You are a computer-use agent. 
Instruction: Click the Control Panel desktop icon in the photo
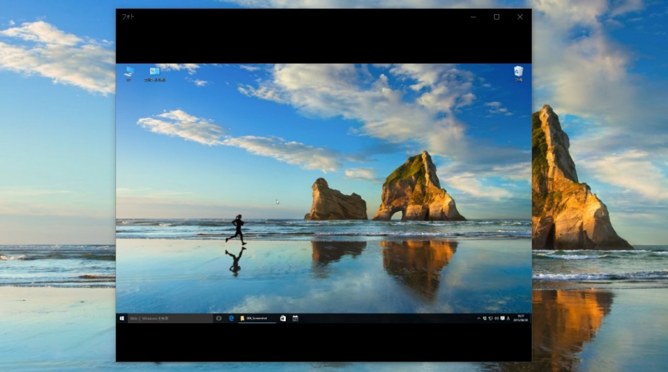pyautogui.click(x=155, y=71)
